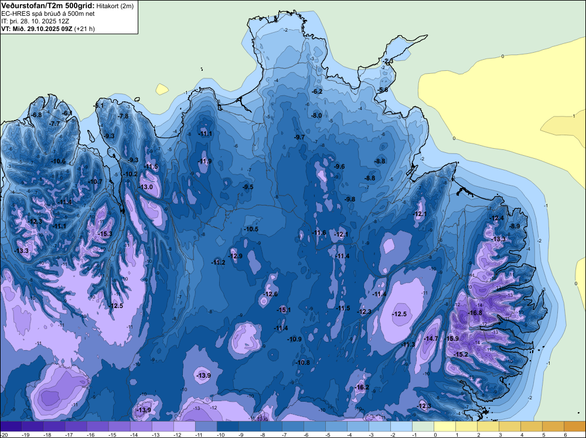This screenshot has height=438, width=586.
Task: Click the -9.7 temperature label
Action: 299,137
